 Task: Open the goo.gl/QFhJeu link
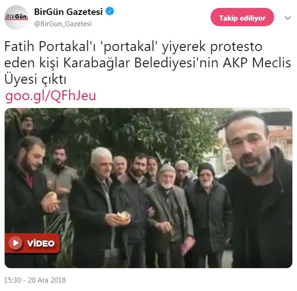tap(50, 96)
